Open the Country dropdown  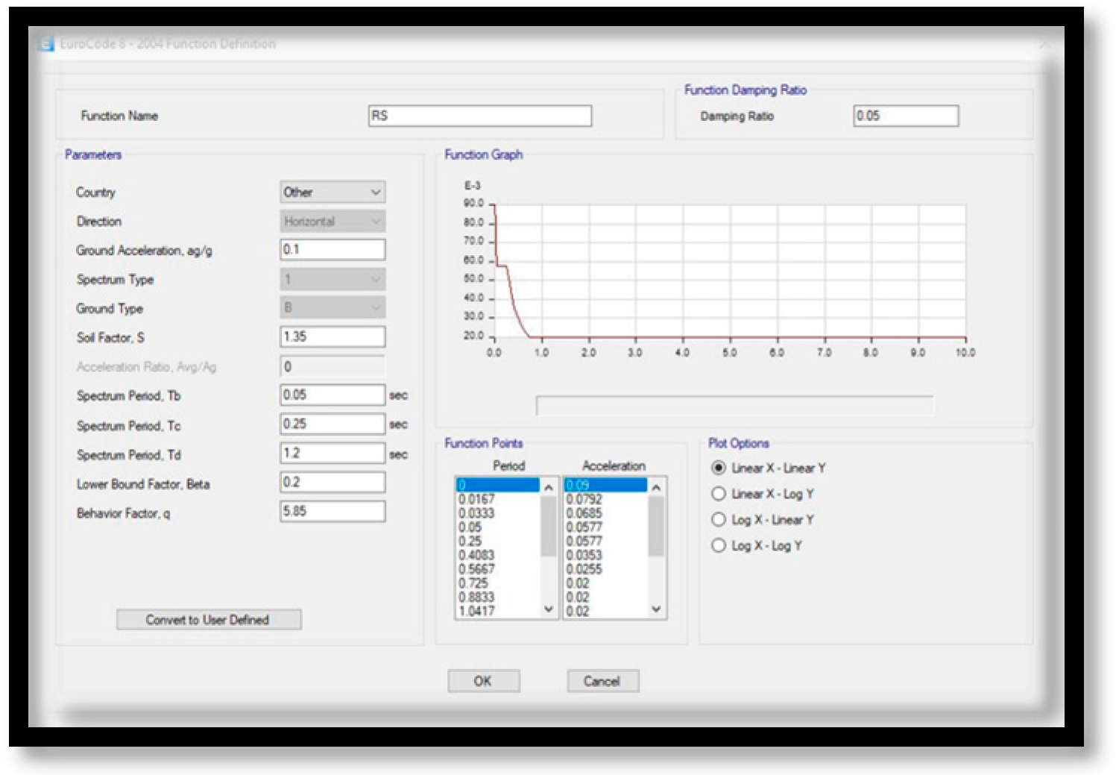click(332, 192)
